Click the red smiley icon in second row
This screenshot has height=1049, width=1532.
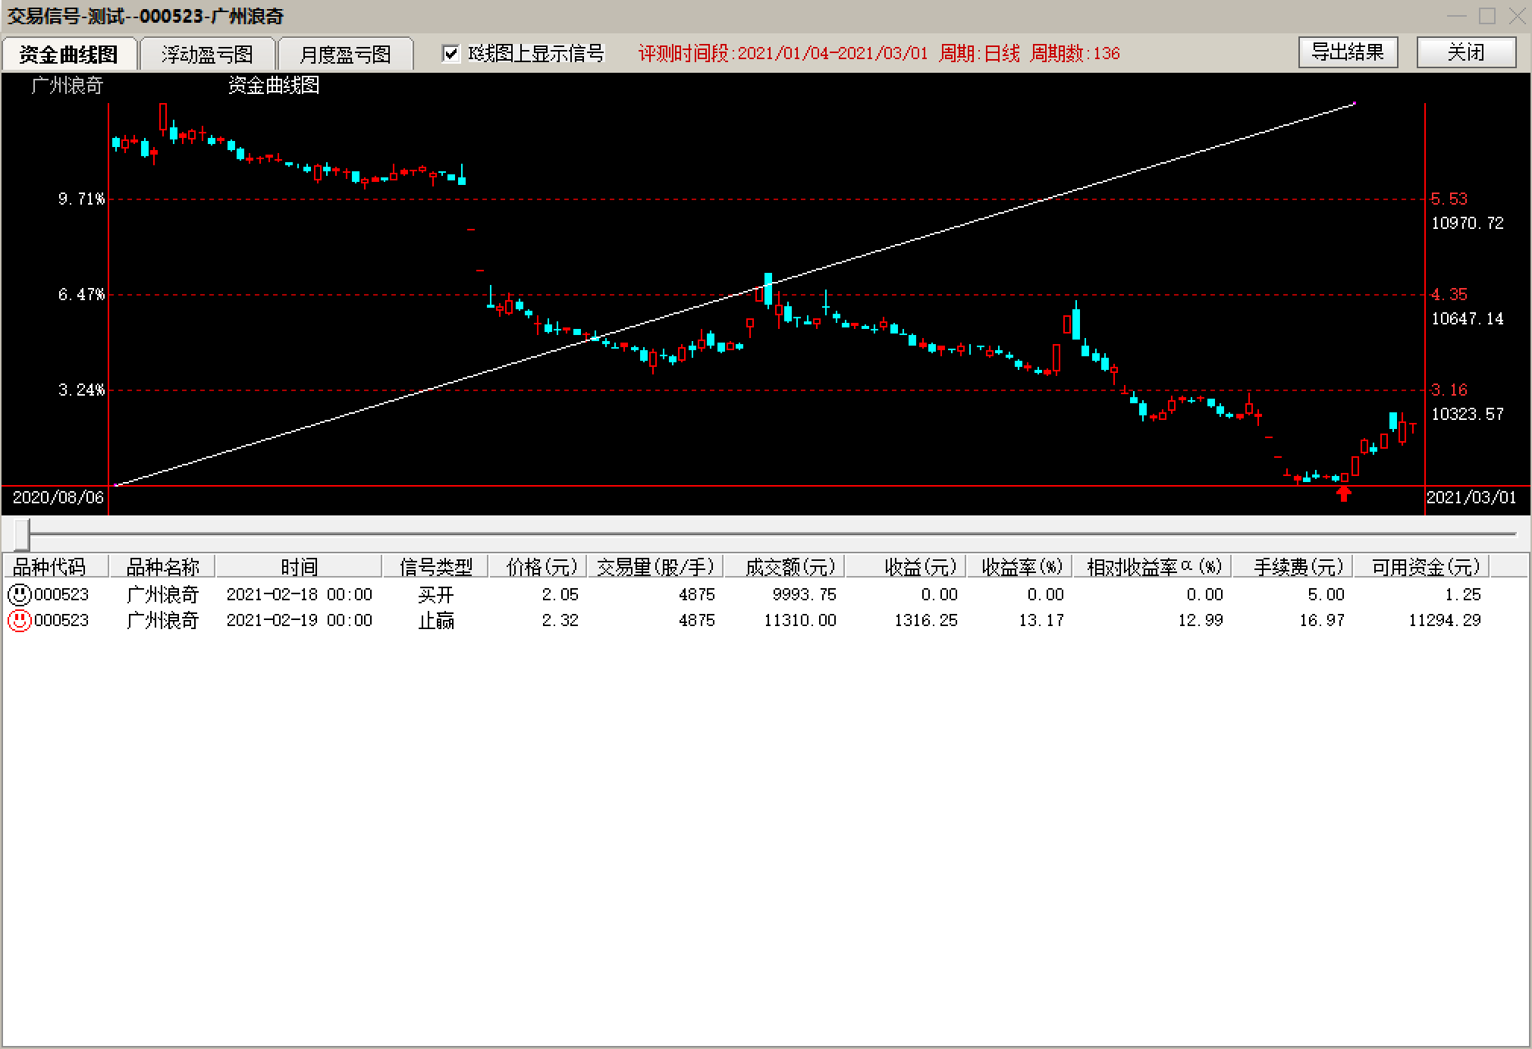click(19, 621)
